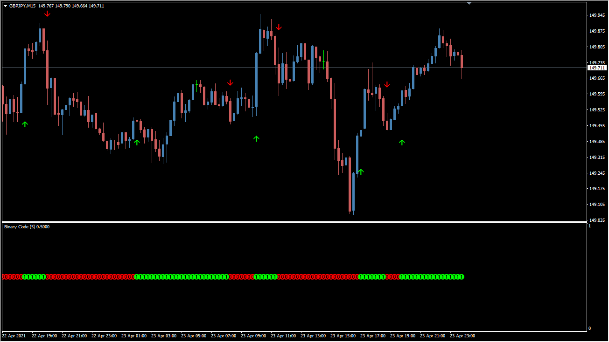Select the green buy arrow near 23 Apr 09:00
Screen dimensions: 609x342
coord(256,138)
